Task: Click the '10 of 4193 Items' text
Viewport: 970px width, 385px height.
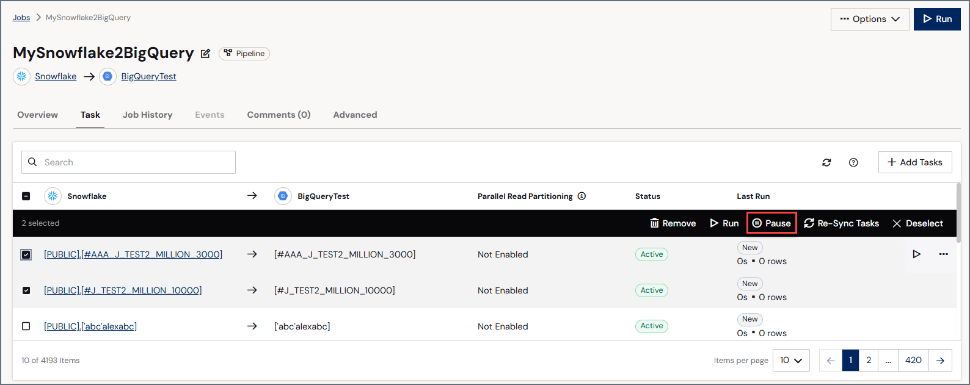Action: point(51,361)
